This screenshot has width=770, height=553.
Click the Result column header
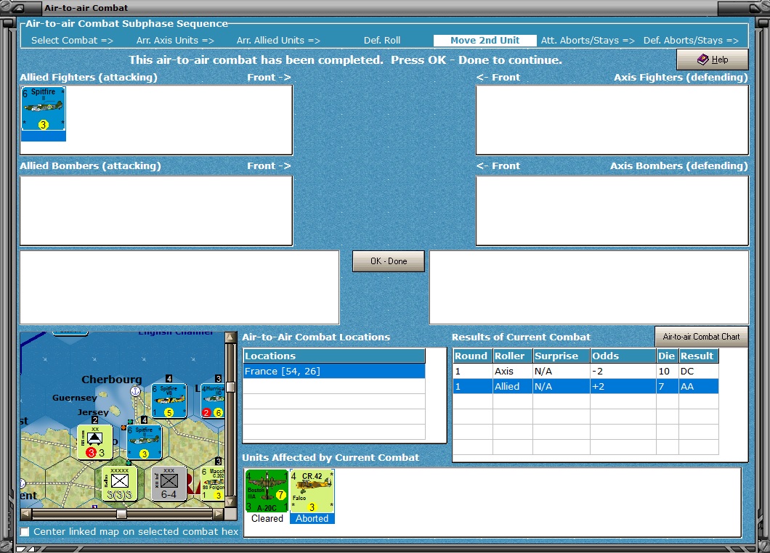(699, 356)
